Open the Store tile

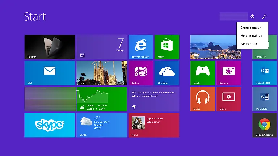click(x=167, y=47)
